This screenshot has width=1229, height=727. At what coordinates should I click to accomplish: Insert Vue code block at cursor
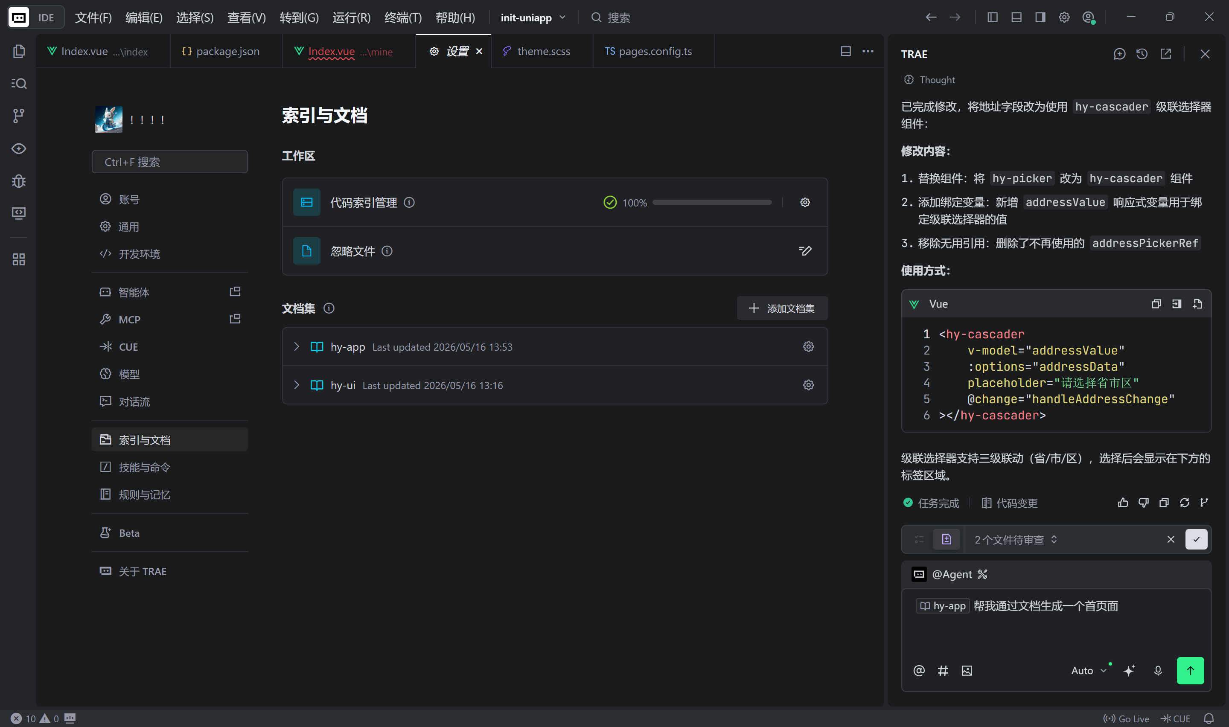click(1177, 304)
